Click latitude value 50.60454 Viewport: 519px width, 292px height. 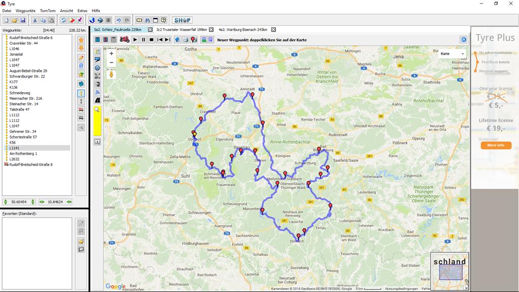pyautogui.click(x=19, y=202)
